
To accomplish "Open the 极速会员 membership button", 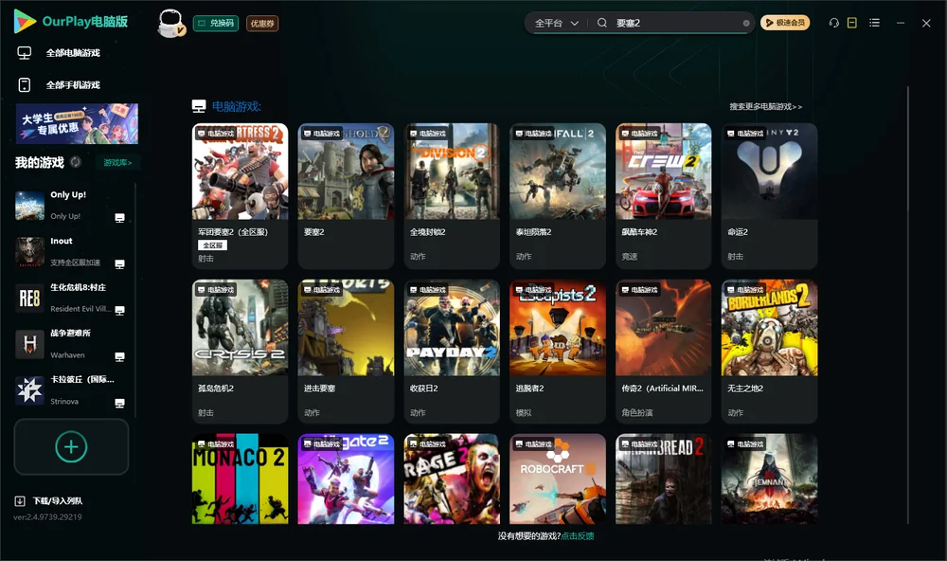I will 785,23.
